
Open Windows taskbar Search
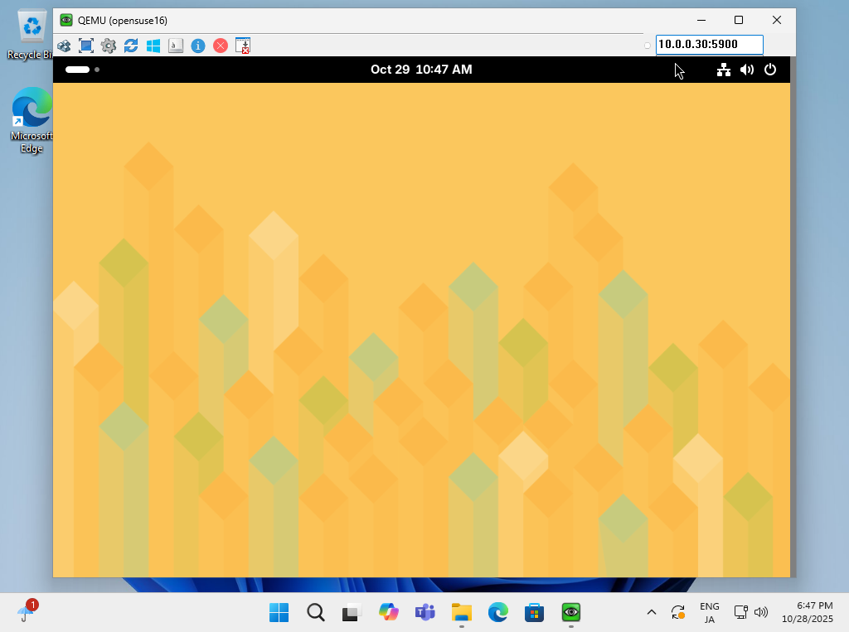[316, 612]
